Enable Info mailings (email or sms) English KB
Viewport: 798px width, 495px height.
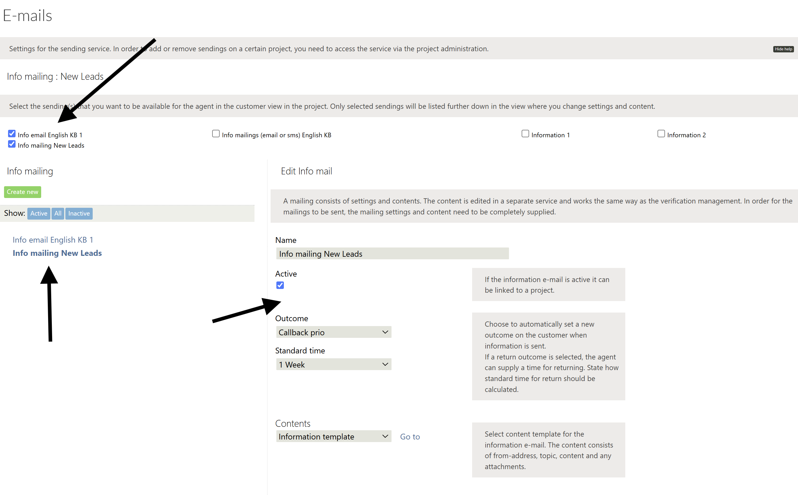(x=216, y=134)
